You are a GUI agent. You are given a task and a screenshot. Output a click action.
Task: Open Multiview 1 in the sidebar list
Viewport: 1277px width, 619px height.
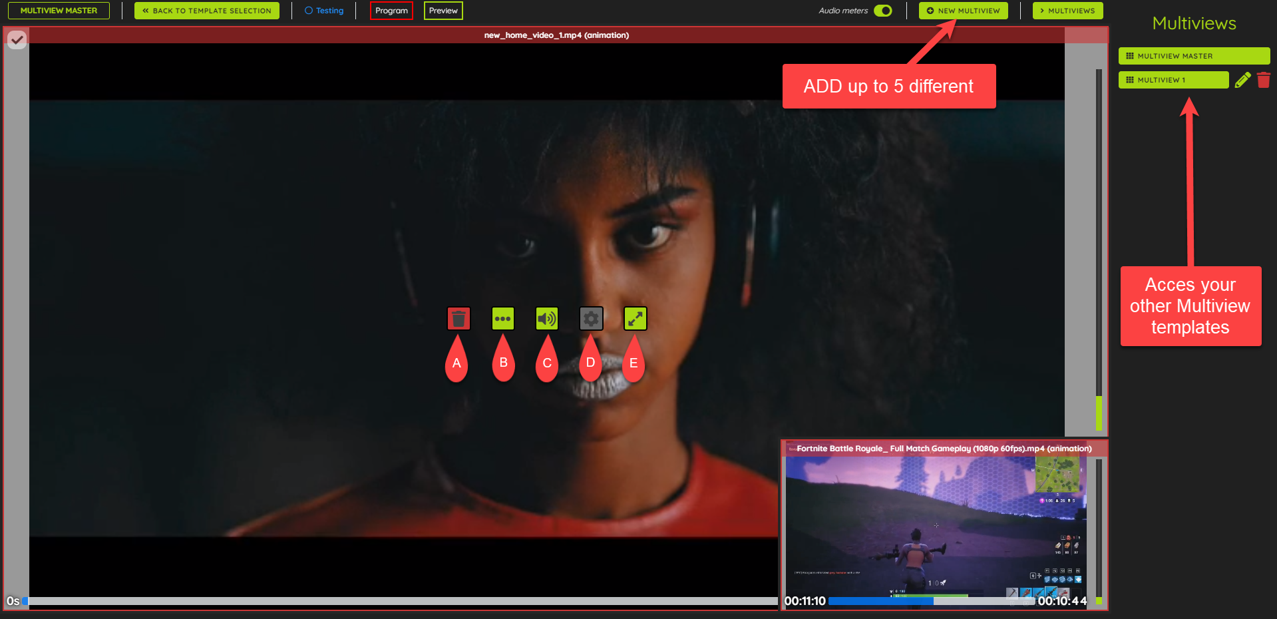pos(1173,80)
